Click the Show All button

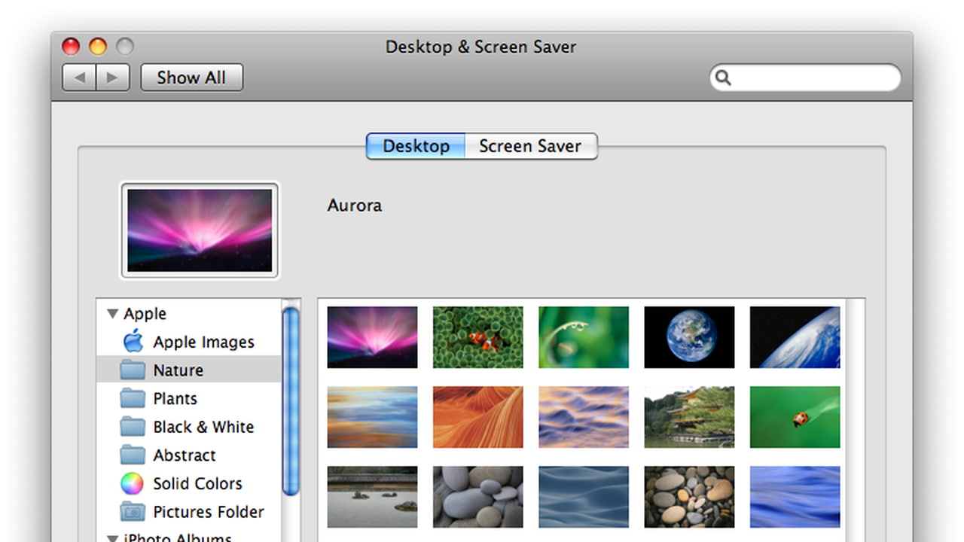pos(191,78)
